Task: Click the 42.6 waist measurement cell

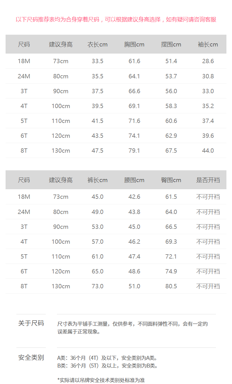Action: (x=134, y=197)
